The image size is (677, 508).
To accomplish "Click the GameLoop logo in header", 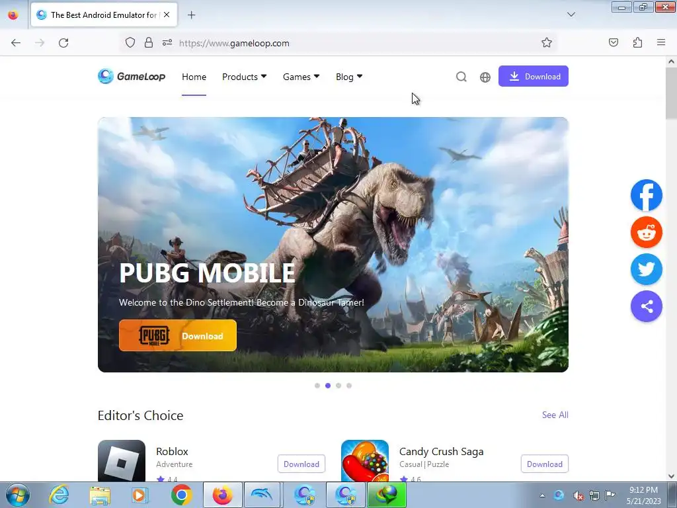I will pos(132,77).
